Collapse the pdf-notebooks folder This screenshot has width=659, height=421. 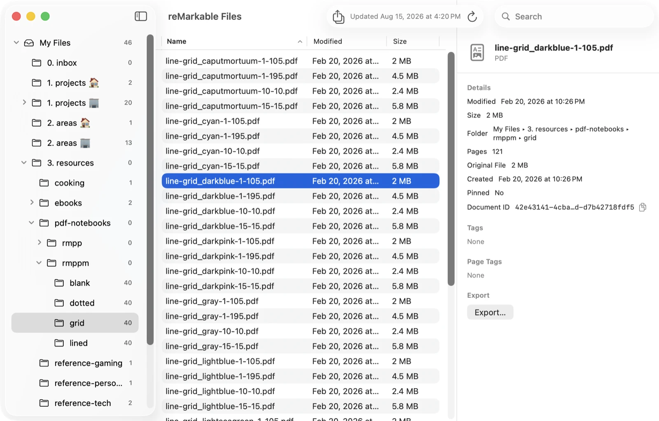(31, 223)
